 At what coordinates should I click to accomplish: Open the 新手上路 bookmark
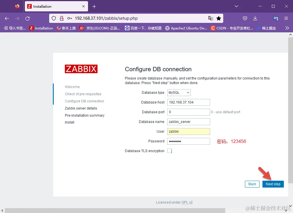tap(66, 28)
